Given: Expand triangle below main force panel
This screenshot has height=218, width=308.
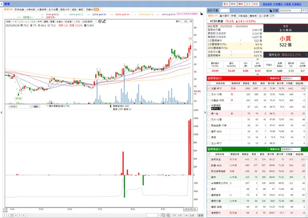Looking at the screenshot, I should pyautogui.click(x=258, y=59).
